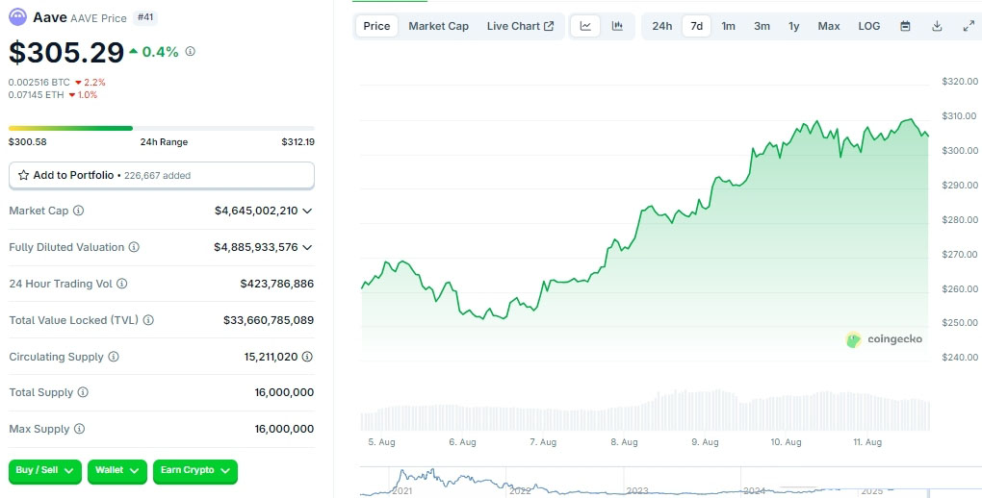Open the calendar date range picker
This screenshot has height=498, width=982.
click(x=905, y=26)
